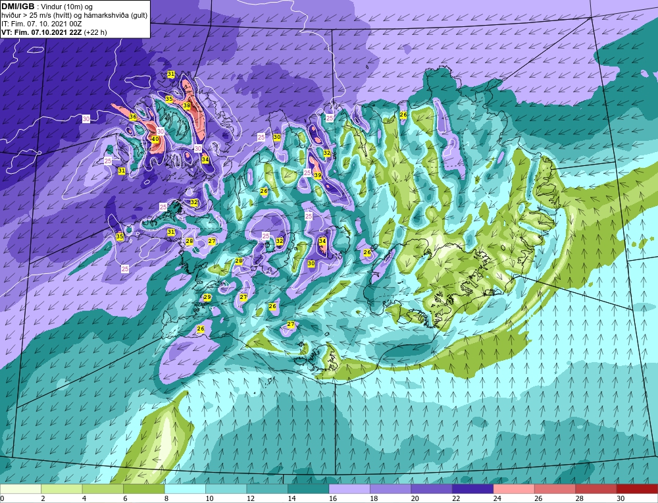Click the legend scale number 12
The image size is (658, 503).
click(x=251, y=498)
